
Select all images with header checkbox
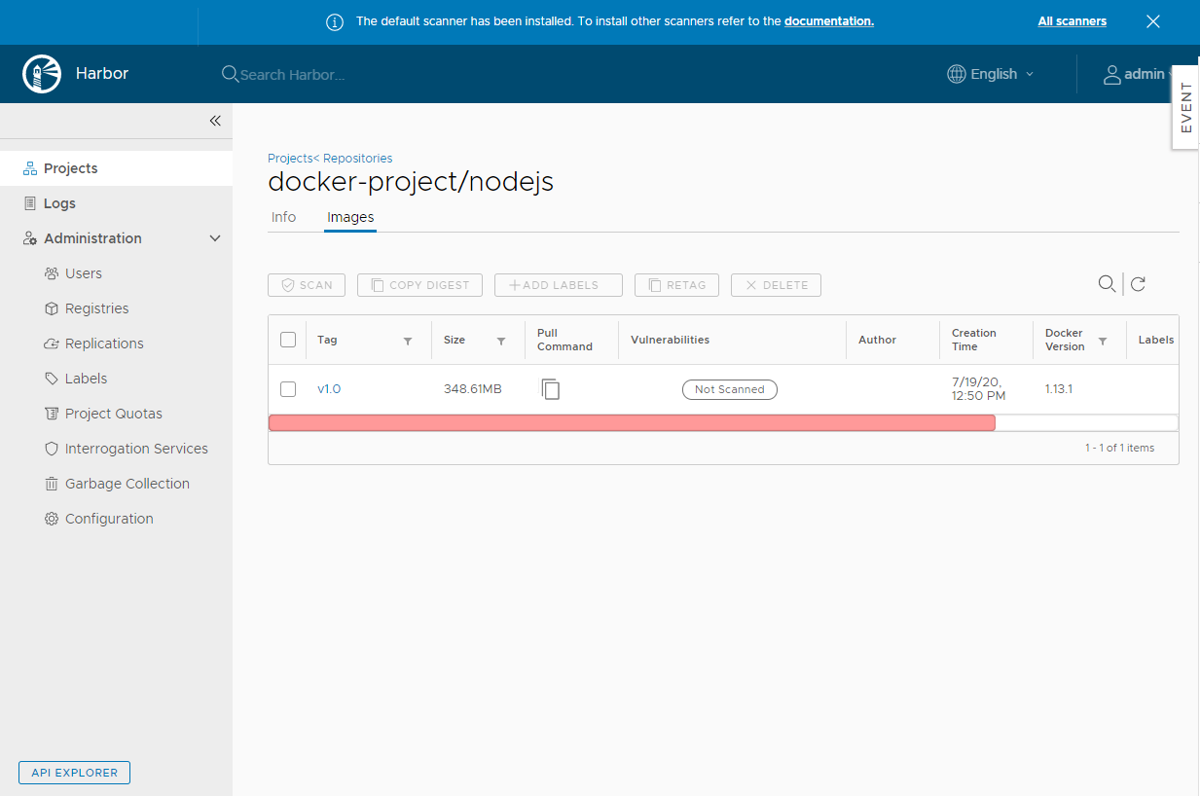coord(288,340)
